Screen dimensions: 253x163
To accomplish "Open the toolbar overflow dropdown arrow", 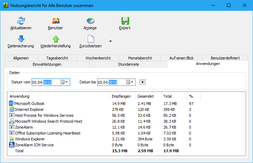I will tap(110, 41).
